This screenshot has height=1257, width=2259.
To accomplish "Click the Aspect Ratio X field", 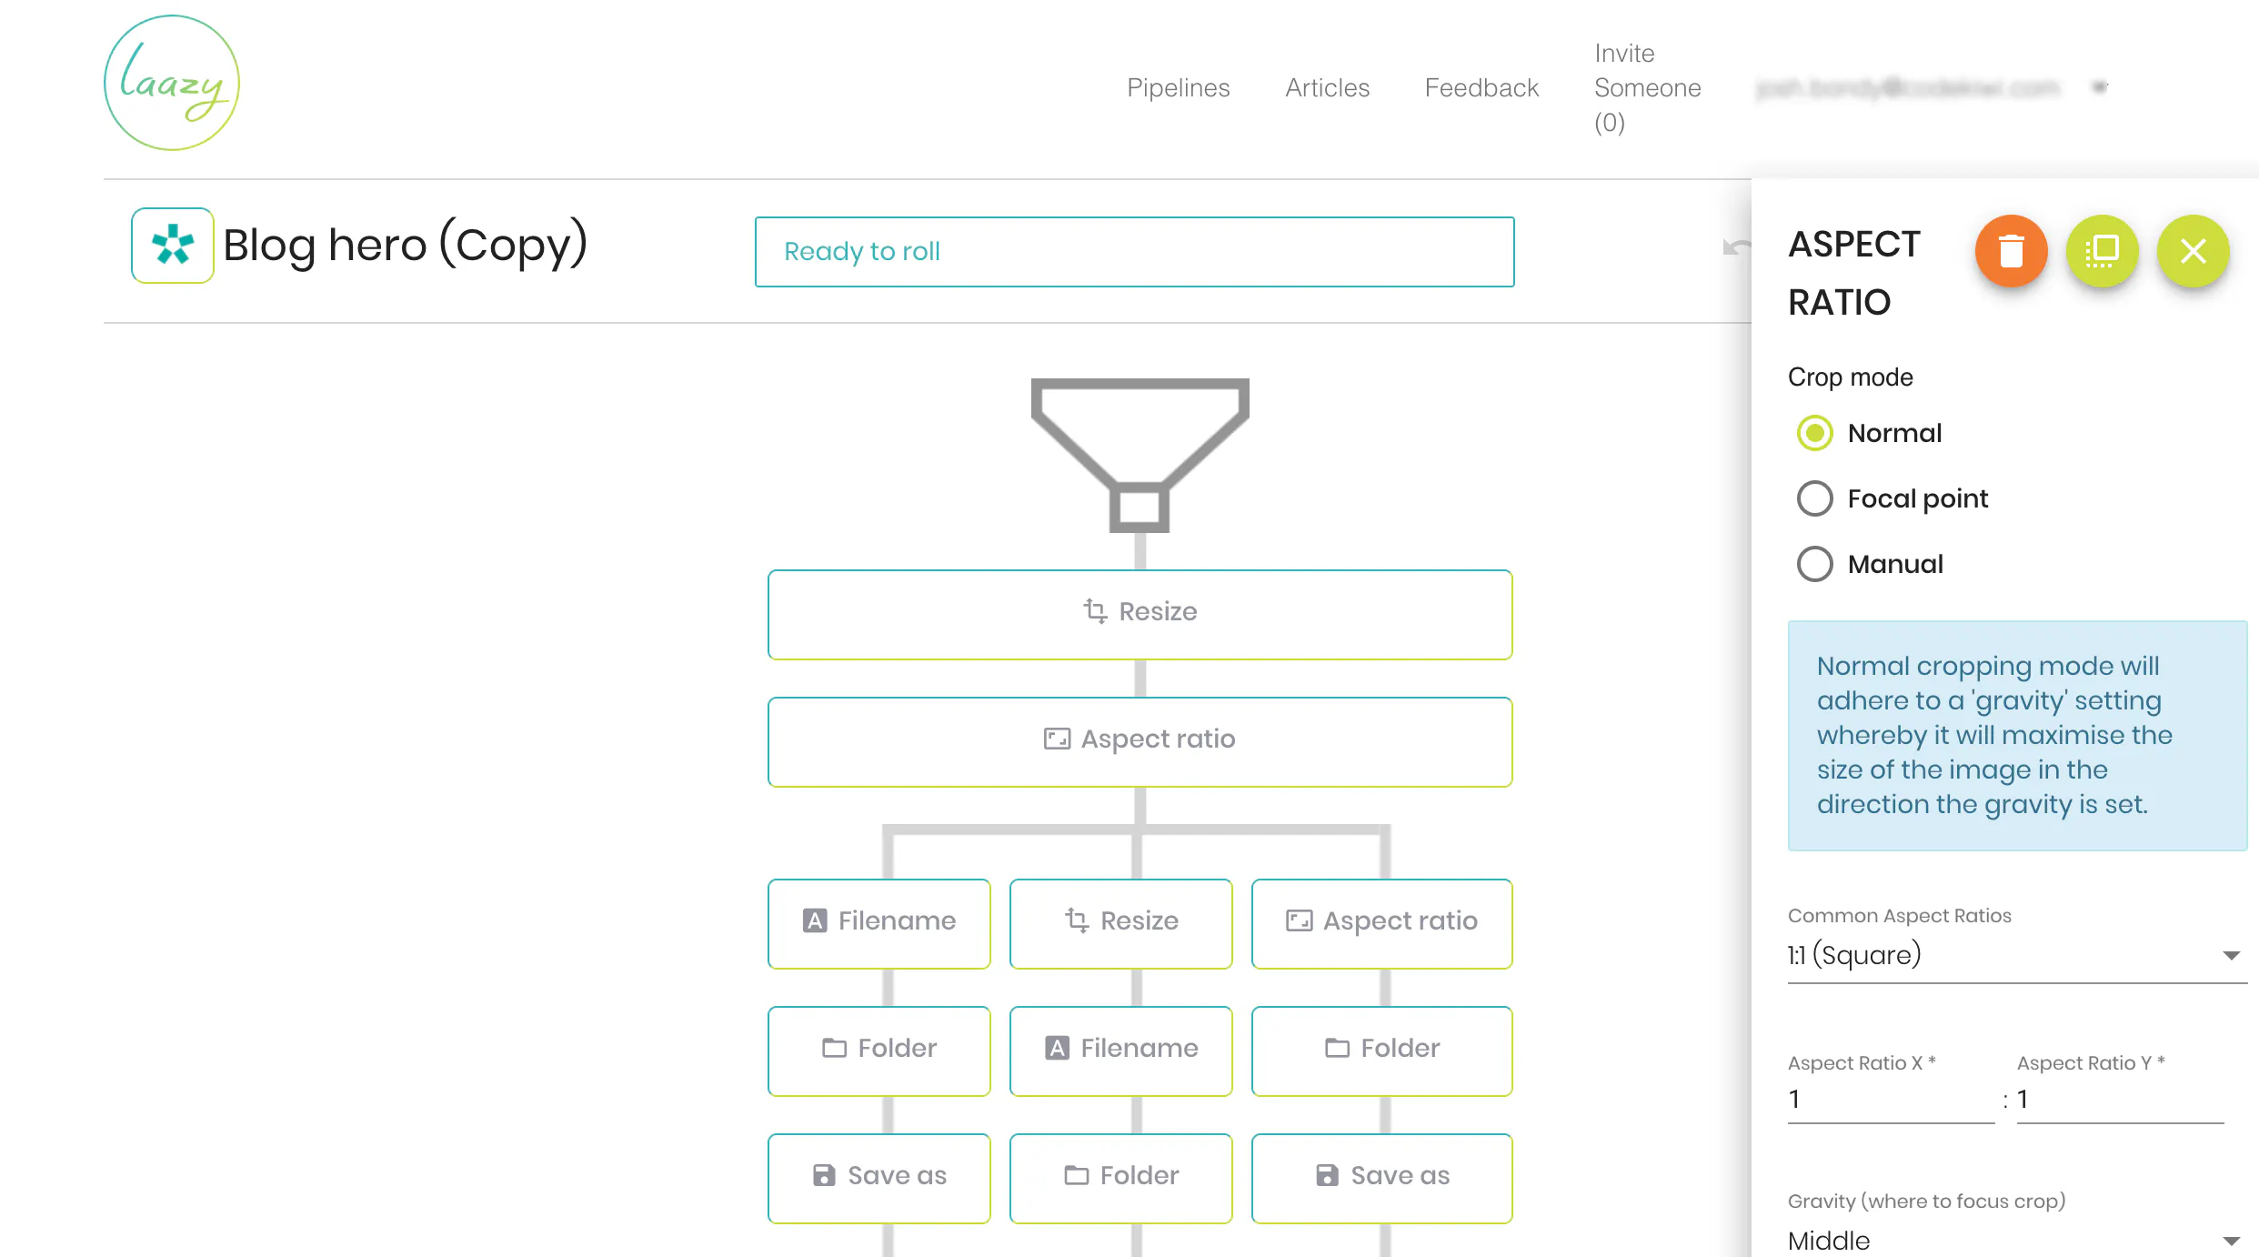I will 1890,1100.
